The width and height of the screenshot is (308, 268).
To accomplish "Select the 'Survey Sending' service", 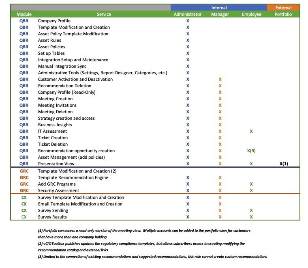I will [x=53, y=210].
